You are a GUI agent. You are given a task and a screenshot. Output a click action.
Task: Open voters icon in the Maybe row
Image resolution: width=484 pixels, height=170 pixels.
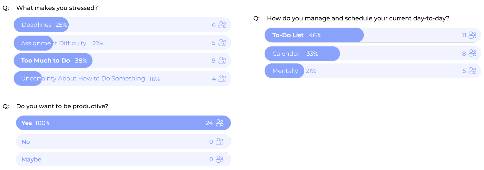(220, 159)
